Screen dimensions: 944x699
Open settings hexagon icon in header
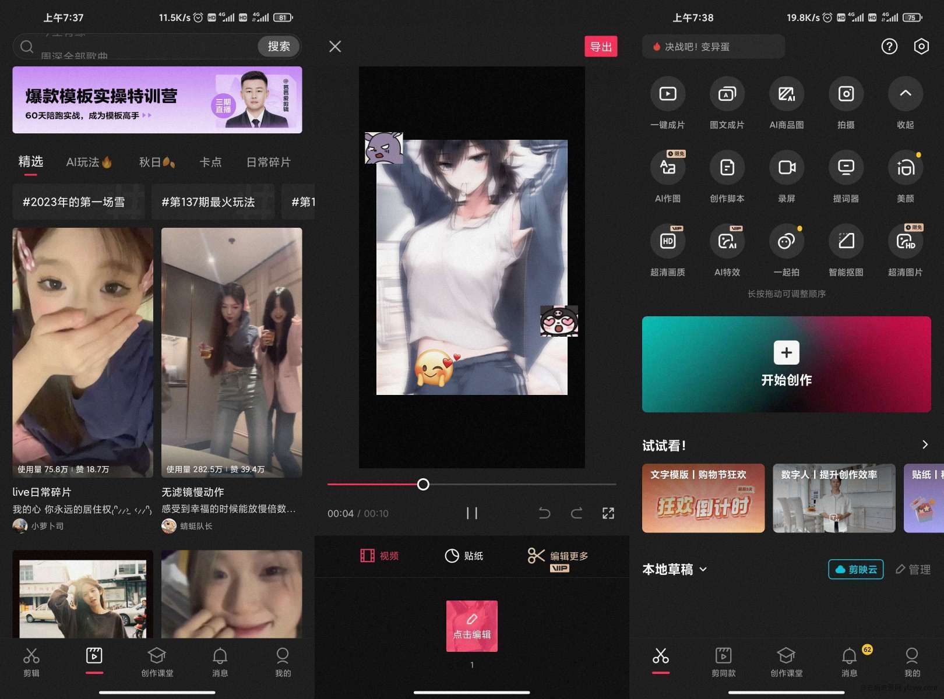tap(921, 47)
